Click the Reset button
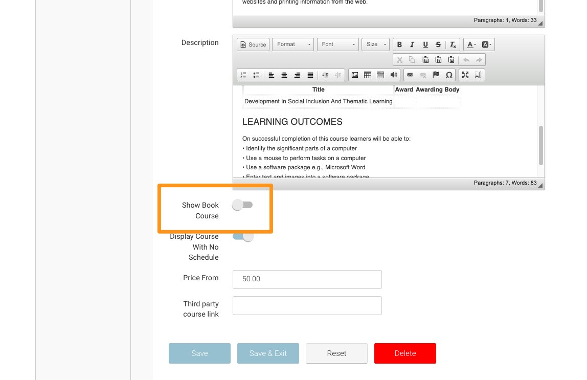 tap(336, 353)
